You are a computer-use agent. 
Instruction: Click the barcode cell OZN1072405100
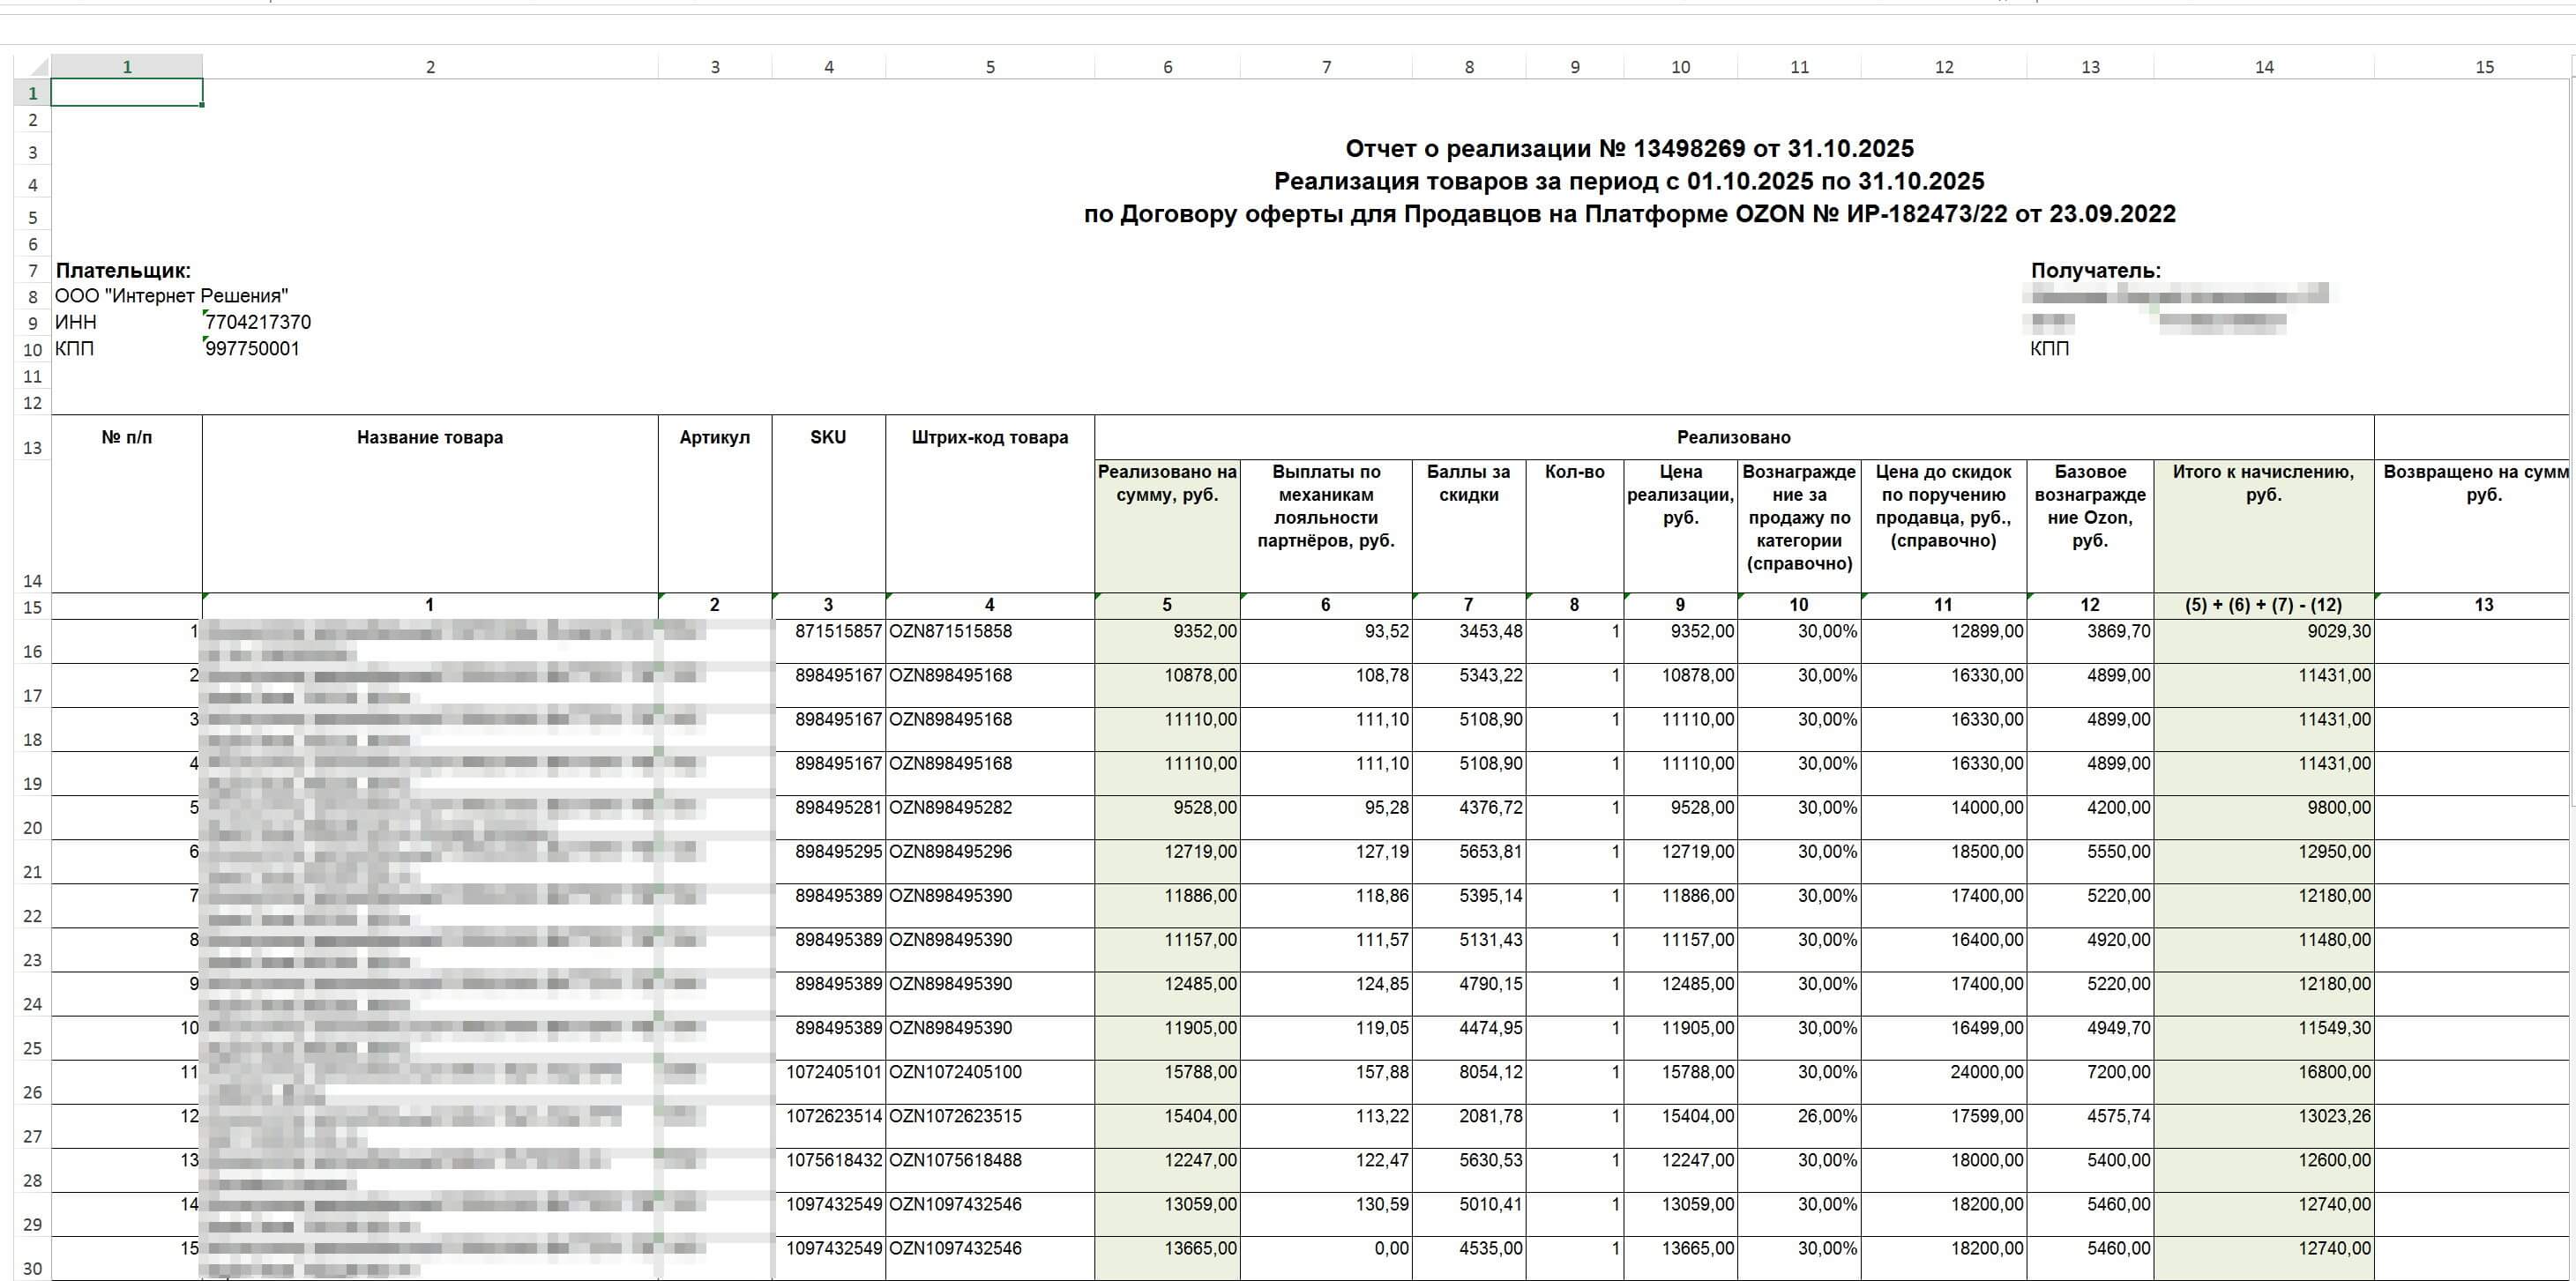(x=955, y=1072)
